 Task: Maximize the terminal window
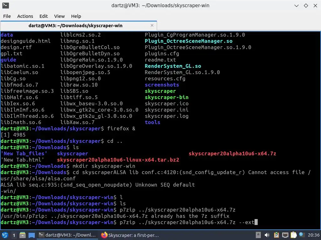[306, 6]
